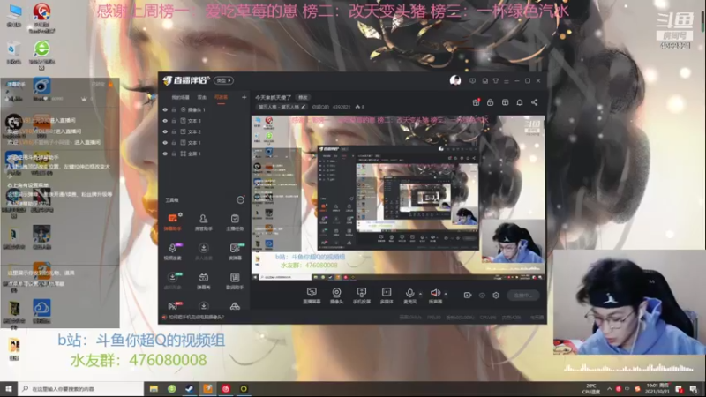The image size is (706, 397).
Task: Hide the 摄像头 1 source layer
Action: 165,109
